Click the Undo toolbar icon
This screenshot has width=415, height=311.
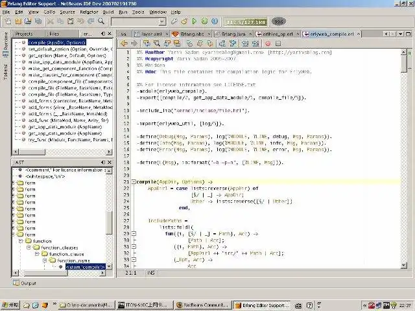tap(80, 21)
